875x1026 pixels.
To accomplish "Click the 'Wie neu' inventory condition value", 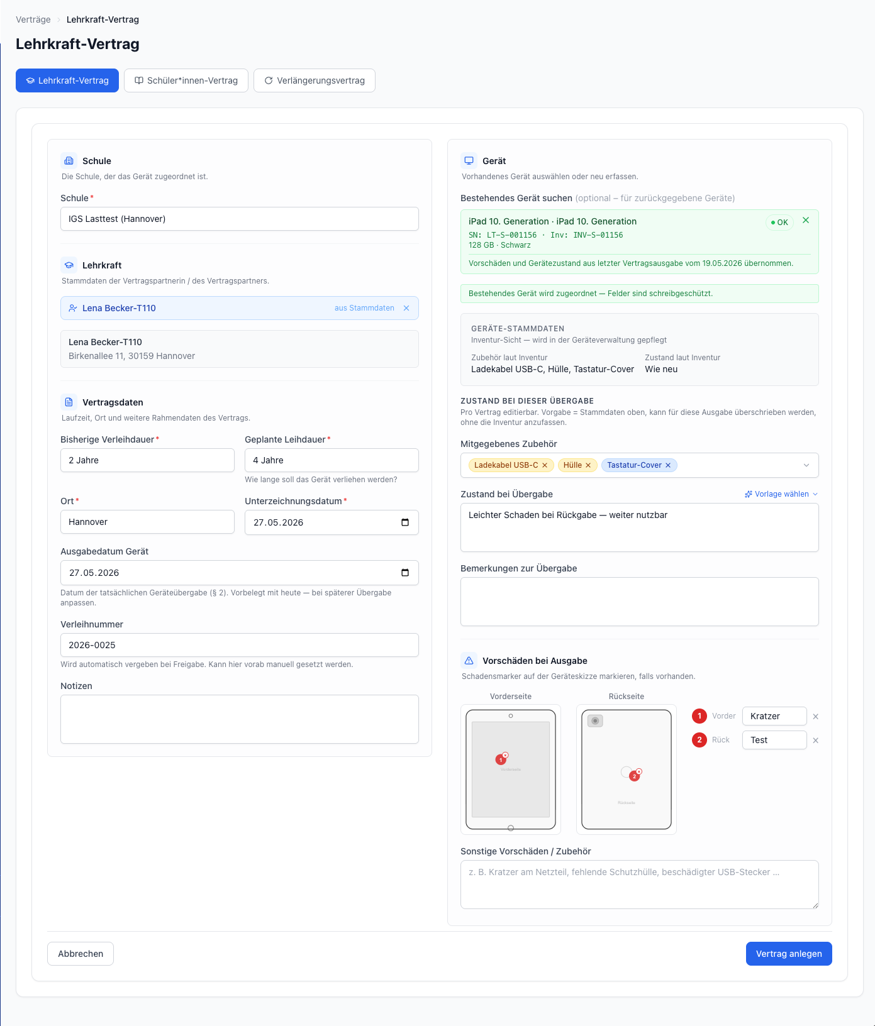I will (661, 369).
